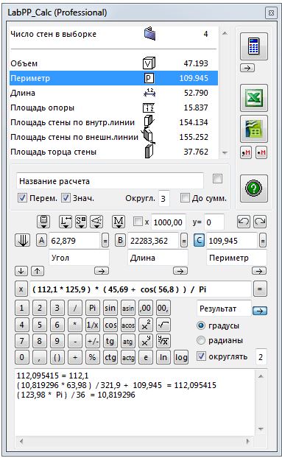Image resolution: width=282 pixels, height=458 pixels.
Task: Open the M memory dropdown button
Action: coord(119,222)
